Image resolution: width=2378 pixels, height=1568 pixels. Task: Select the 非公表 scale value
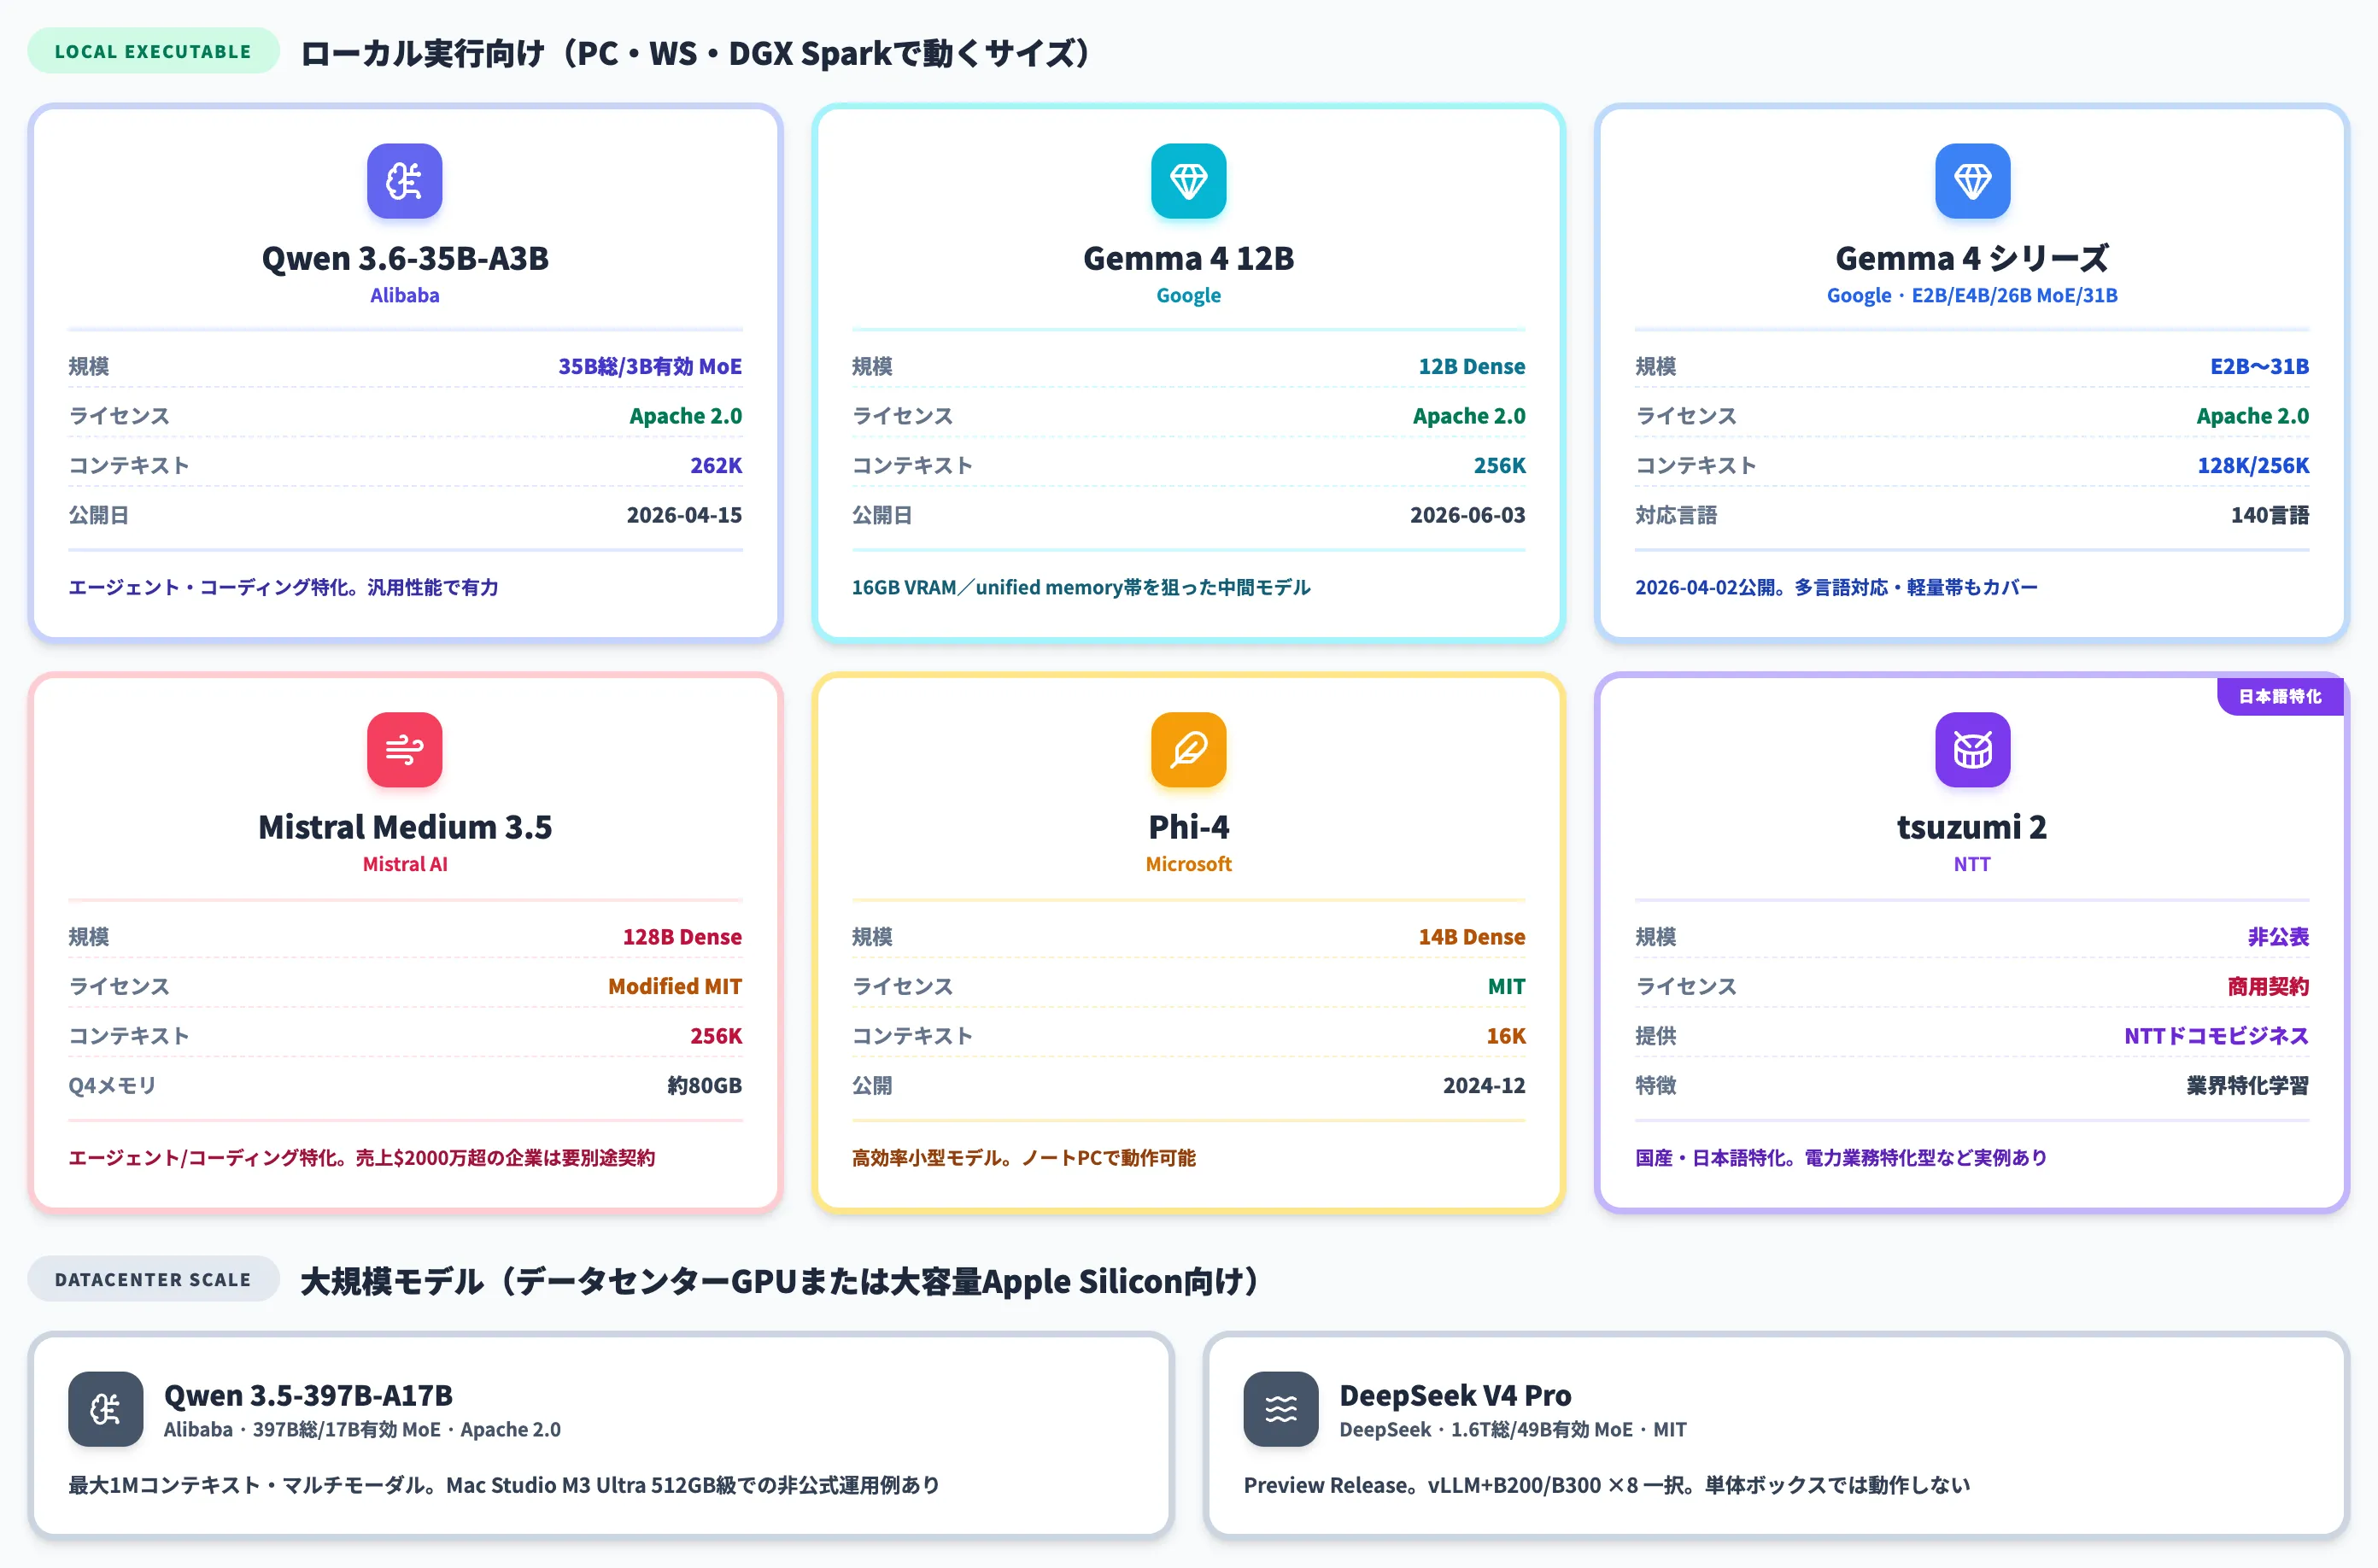[x=2278, y=937]
